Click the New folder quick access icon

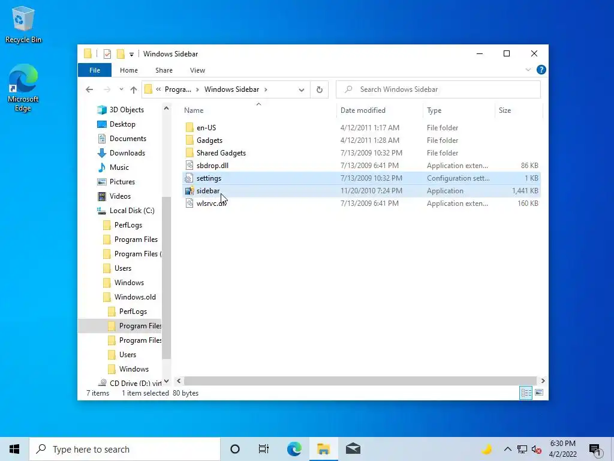[x=121, y=53]
